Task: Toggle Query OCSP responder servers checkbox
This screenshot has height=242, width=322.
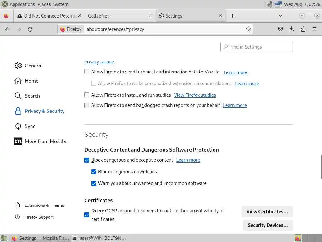Action: click(x=87, y=215)
